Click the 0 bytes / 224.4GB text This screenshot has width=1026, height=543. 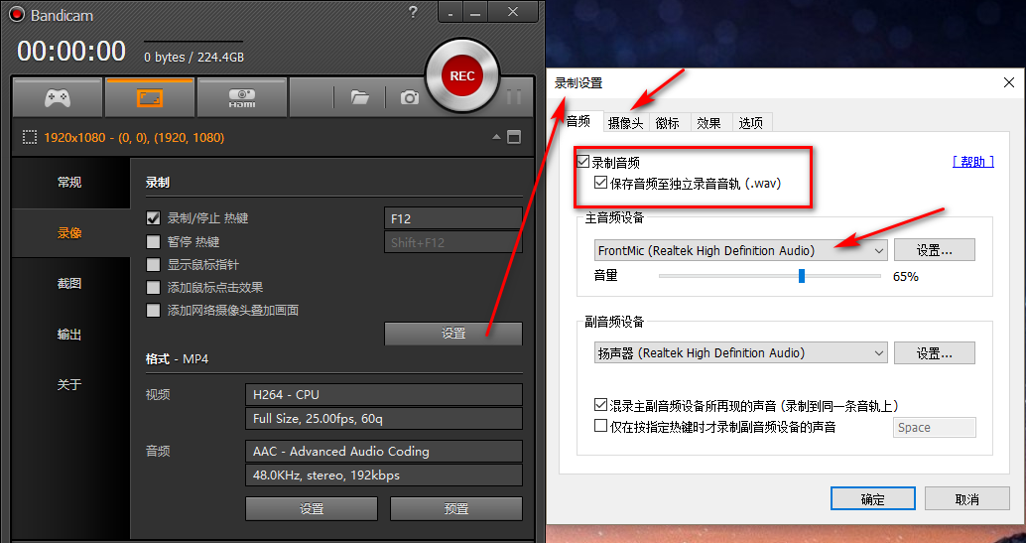(x=194, y=58)
